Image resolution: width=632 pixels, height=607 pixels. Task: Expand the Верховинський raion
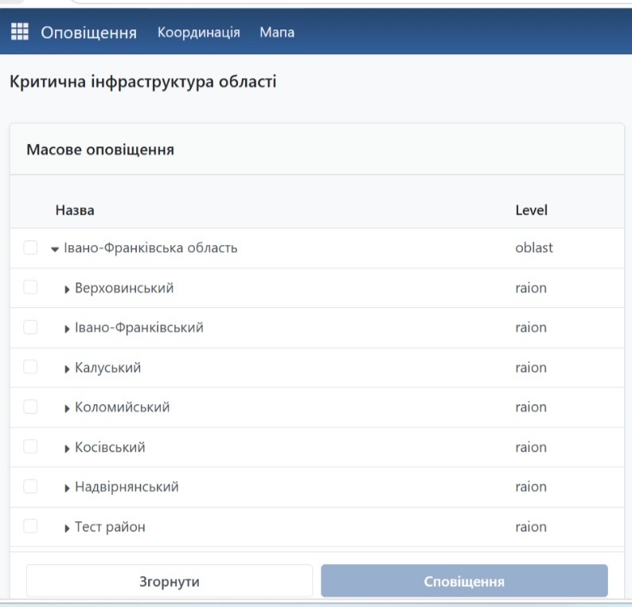pos(67,290)
